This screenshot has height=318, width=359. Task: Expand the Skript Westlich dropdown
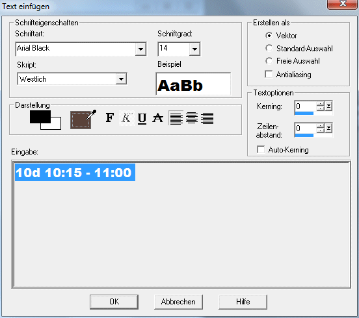(121, 79)
